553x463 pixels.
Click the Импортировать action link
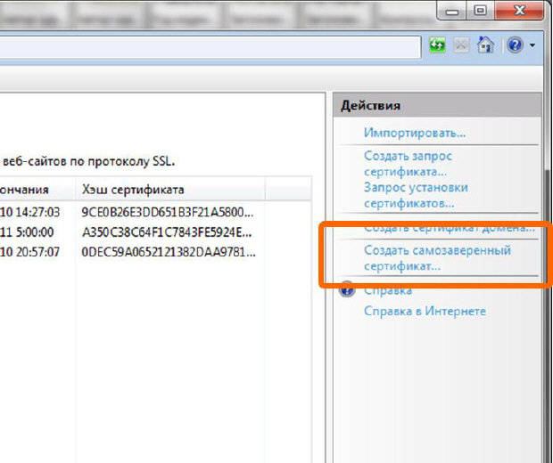click(414, 133)
